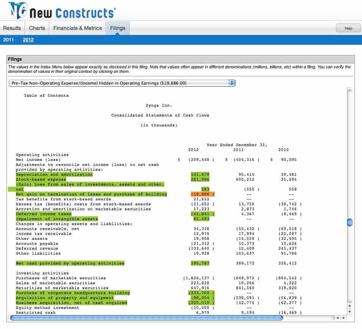Click 'Impairment of intangible assets' label
This screenshot has width=362, height=329.
pos(57,219)
